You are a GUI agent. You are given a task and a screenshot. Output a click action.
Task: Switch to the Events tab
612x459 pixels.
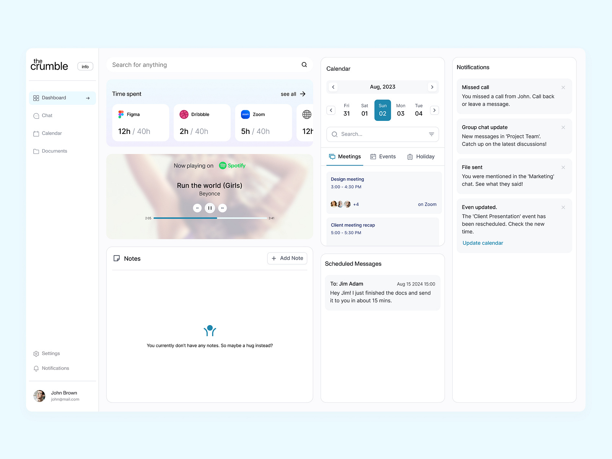tap(383, 156)
